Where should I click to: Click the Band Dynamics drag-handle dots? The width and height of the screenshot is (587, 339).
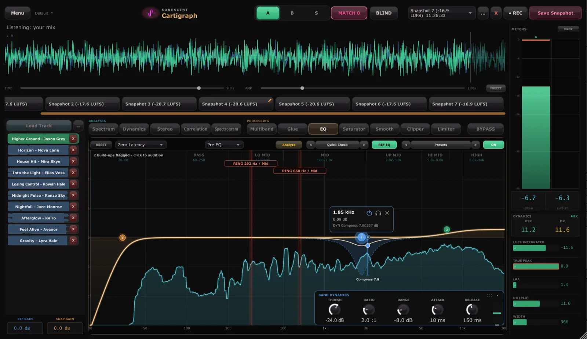click(x=489, y=295)
